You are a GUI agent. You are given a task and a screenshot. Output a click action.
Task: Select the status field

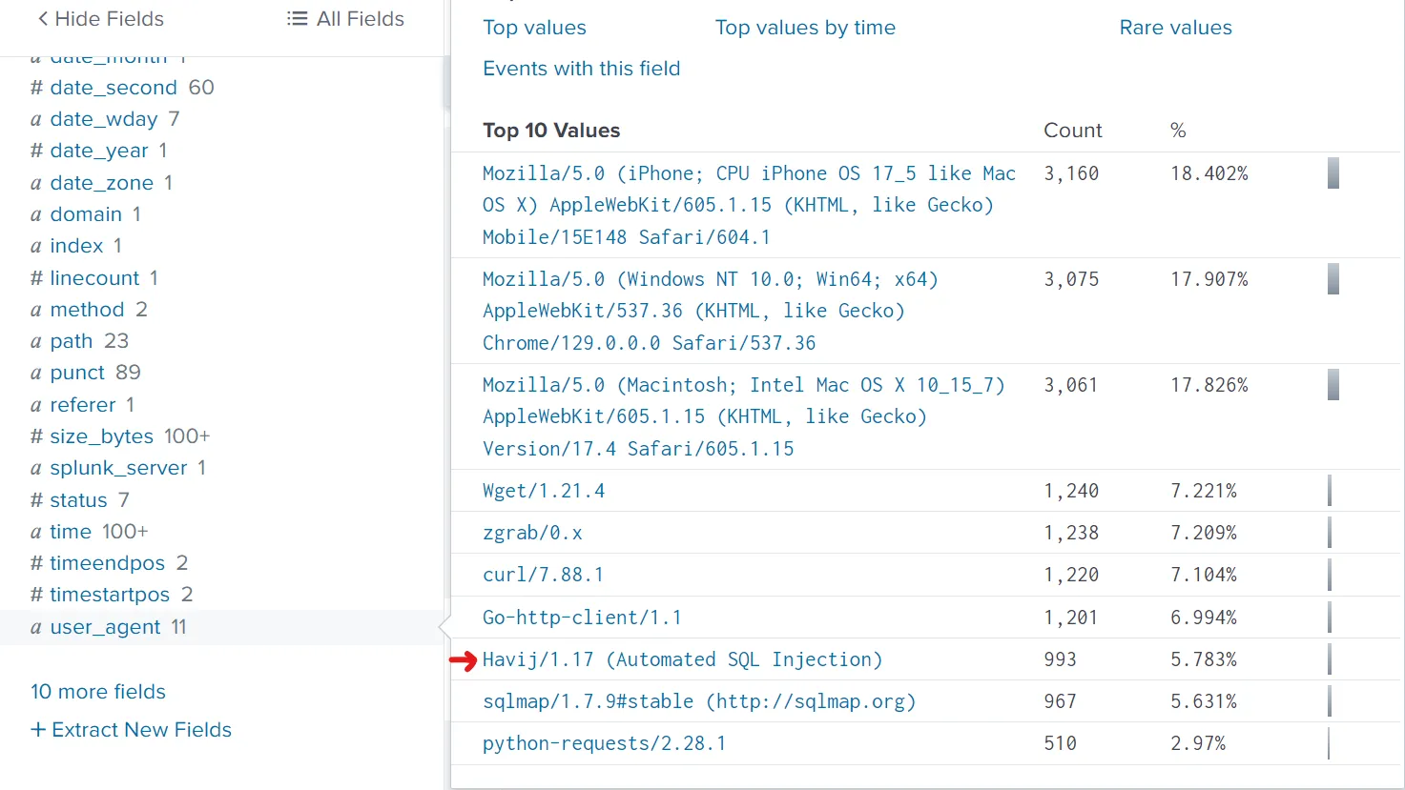tap(79, 500)
